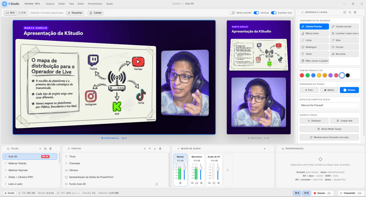Choose the Marca-texto highlighter tool
The width and height of the screenshot is (366, 197).
click(x=314, y=34)
